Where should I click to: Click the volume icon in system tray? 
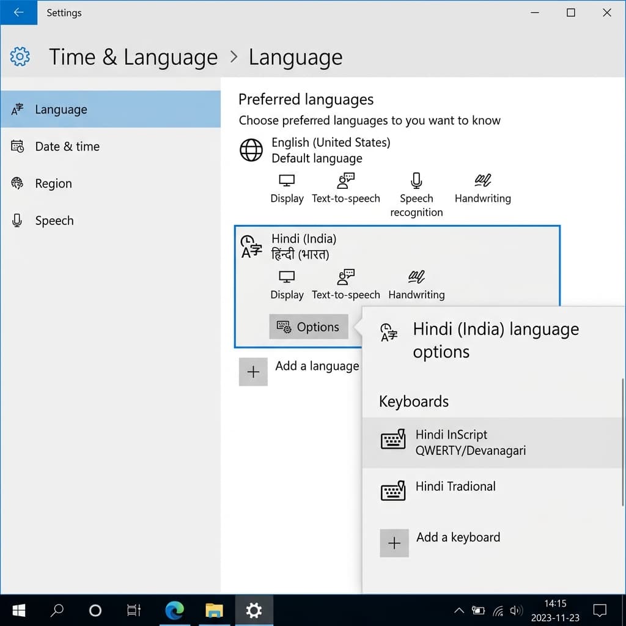[x=516, y=610]
